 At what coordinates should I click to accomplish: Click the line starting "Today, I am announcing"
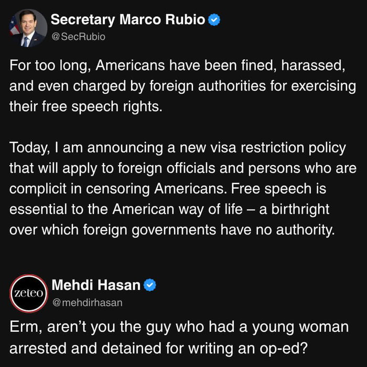click(177, 148)
